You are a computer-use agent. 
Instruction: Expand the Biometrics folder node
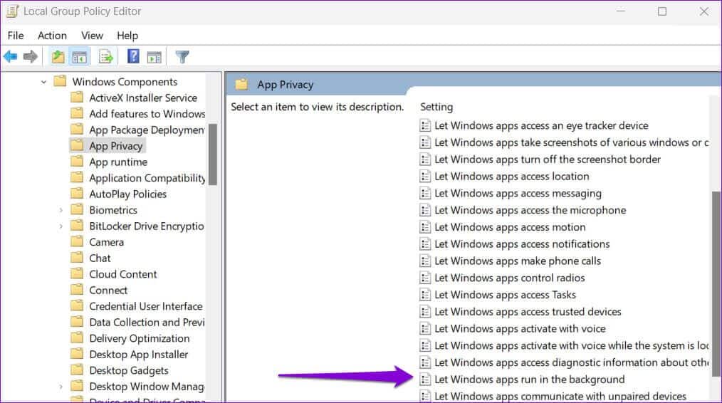[x=61, y=210]
